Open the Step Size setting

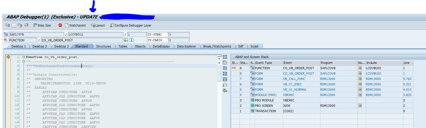point(42,25)
